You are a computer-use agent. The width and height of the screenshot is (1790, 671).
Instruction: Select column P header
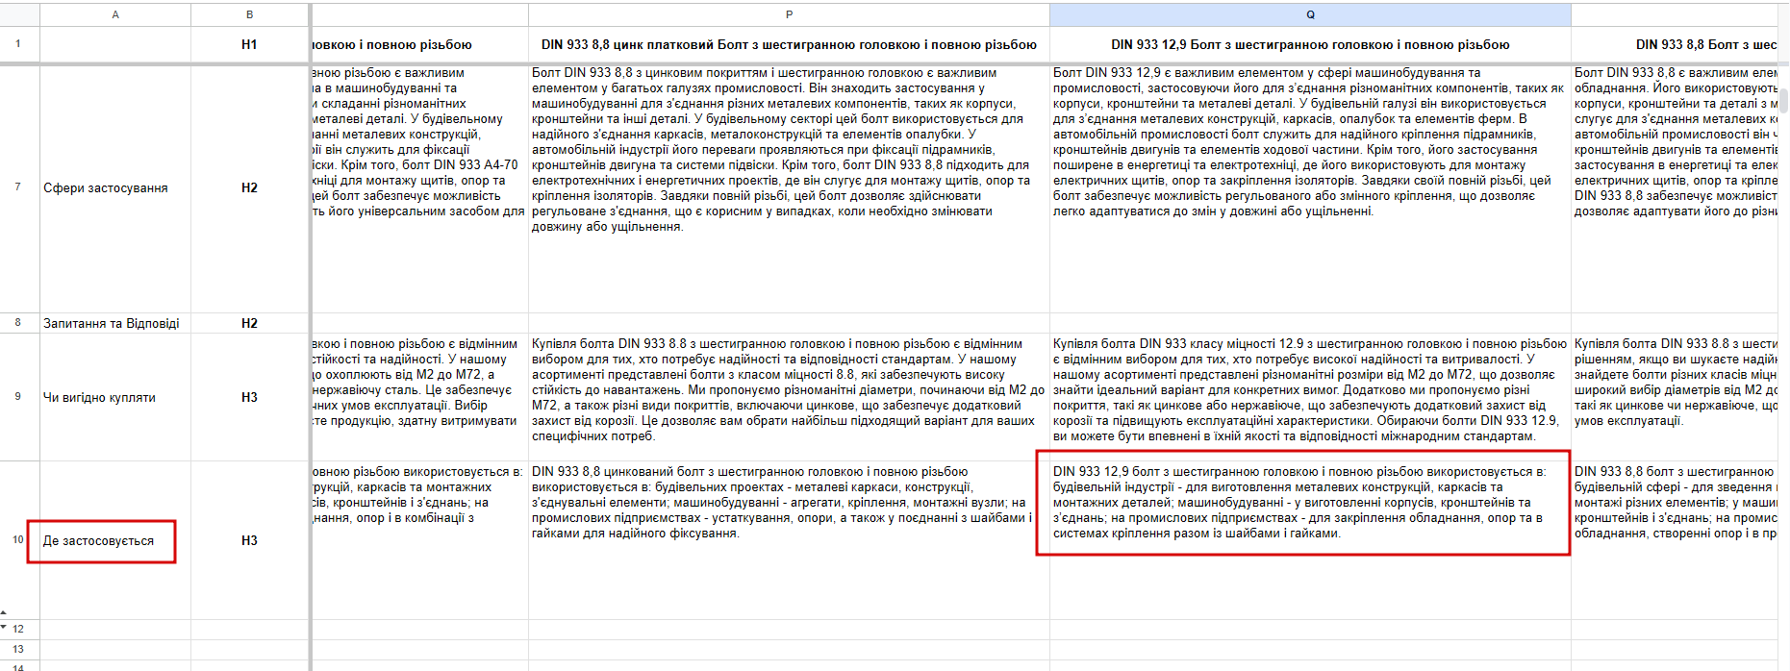(x=789, y=14)
